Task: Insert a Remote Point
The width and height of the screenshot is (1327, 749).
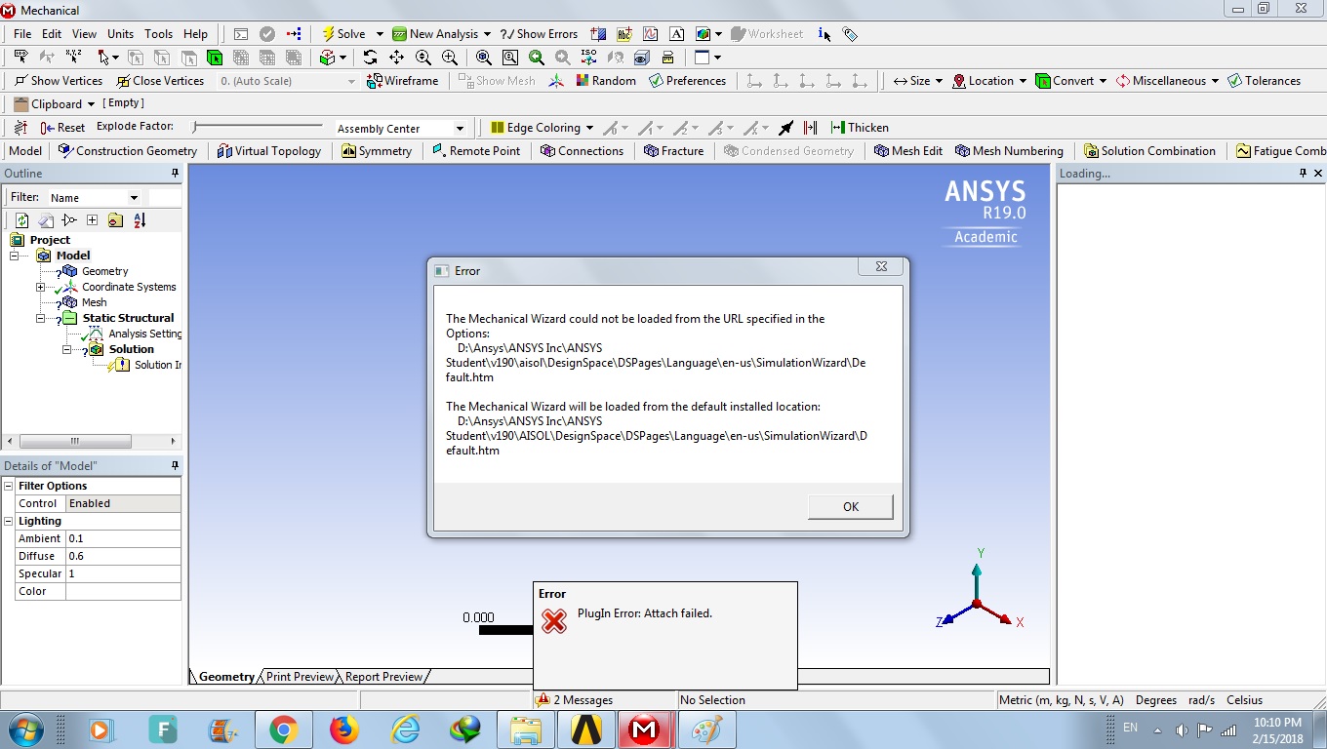Action: coord(476,151)
